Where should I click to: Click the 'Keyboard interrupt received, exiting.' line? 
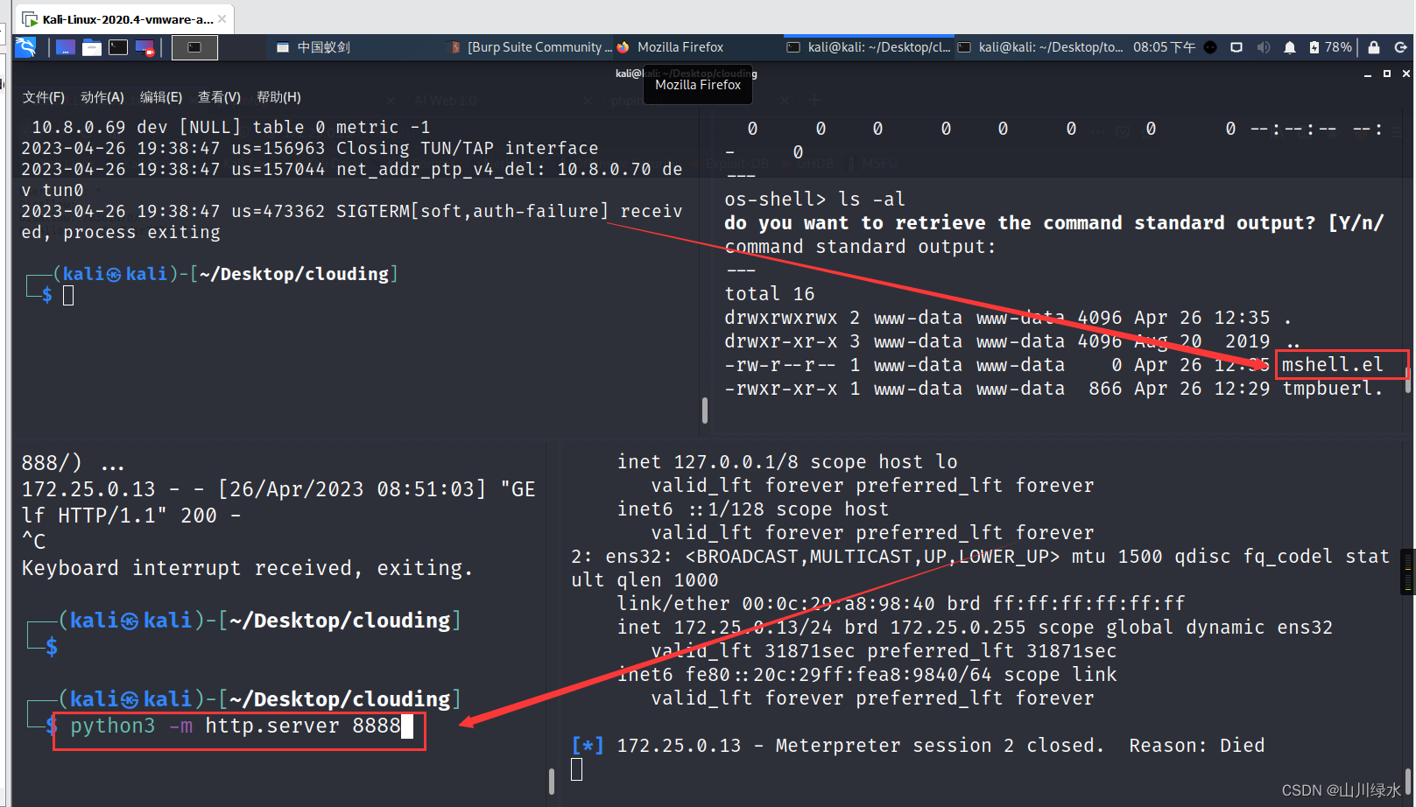pyautogui.click(x=247, y=568)
